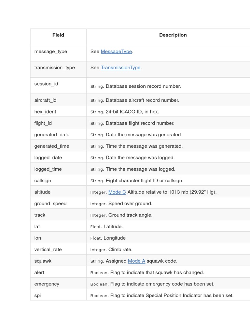Viewport: 250px width, 334px height.
Task: Click the vertical_rate field cell
Action: [x=48, y=250]
